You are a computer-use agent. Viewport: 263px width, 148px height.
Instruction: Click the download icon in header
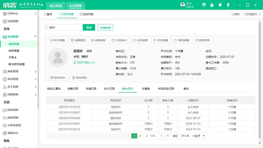(x=228, y=5)
